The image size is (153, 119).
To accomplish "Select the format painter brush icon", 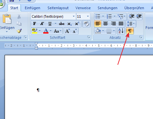I will point(19,31).
